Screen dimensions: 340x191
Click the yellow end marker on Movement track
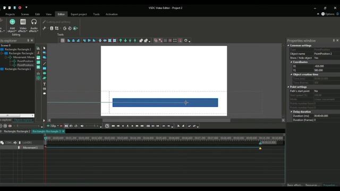click(260, 148)
